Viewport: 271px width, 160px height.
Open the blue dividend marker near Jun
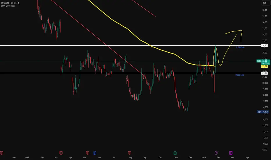(95, 153)
